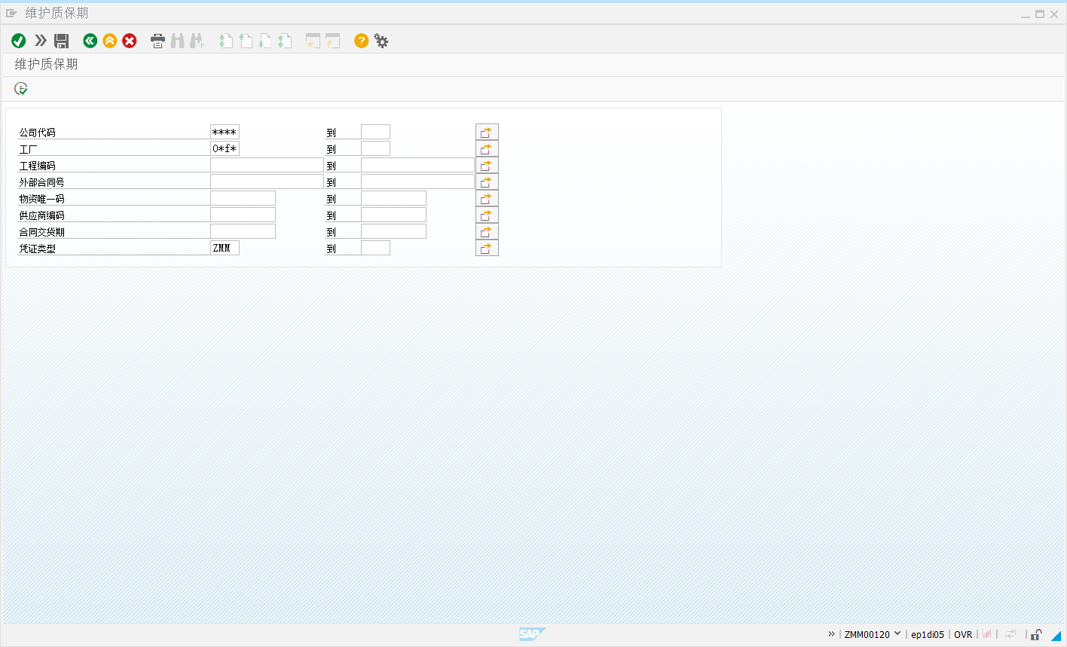This screenshot has height=647, width=1067.
Task: Expand the command field double-chevron in toolbar
Action: click(x=41, y=41)
